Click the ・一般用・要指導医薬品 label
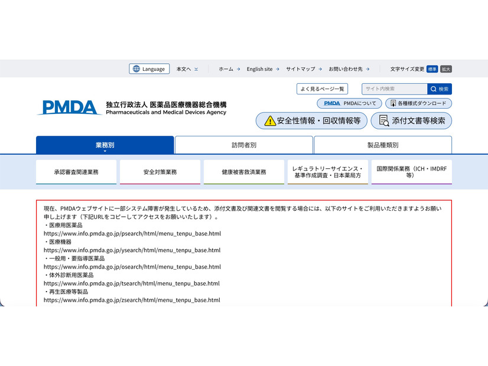This screenshot has width=488, height=366. point(74,259)
